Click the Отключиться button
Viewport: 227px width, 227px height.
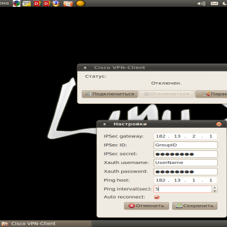point(166,94)
